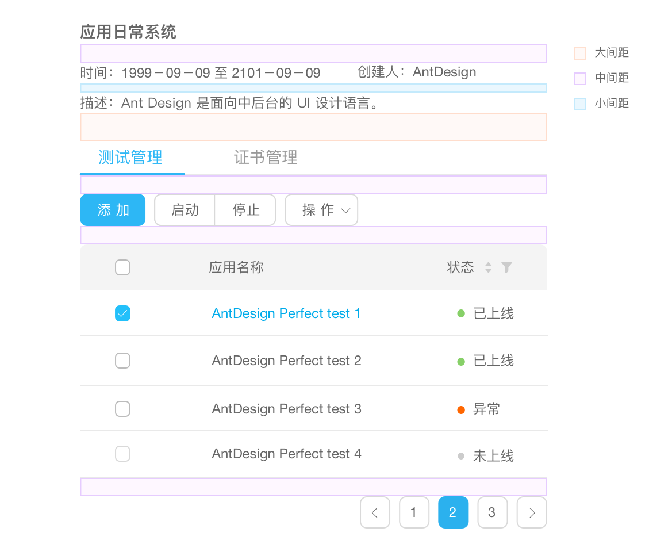This screenshot has width=653, height=559.
Task: Click the status column sort arrows icon
Action: [x=488, y=267]
